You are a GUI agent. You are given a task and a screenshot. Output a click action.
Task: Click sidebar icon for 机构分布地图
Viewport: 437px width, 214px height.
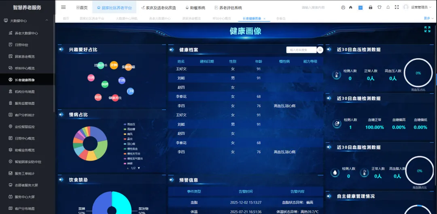click(11, 91)
